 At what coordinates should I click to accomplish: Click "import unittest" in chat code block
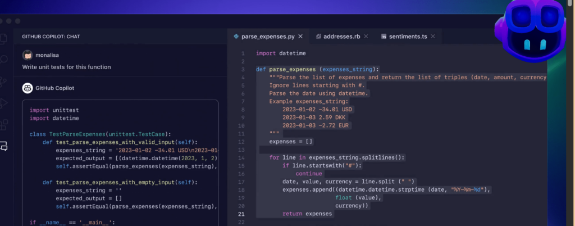point(54,110)
